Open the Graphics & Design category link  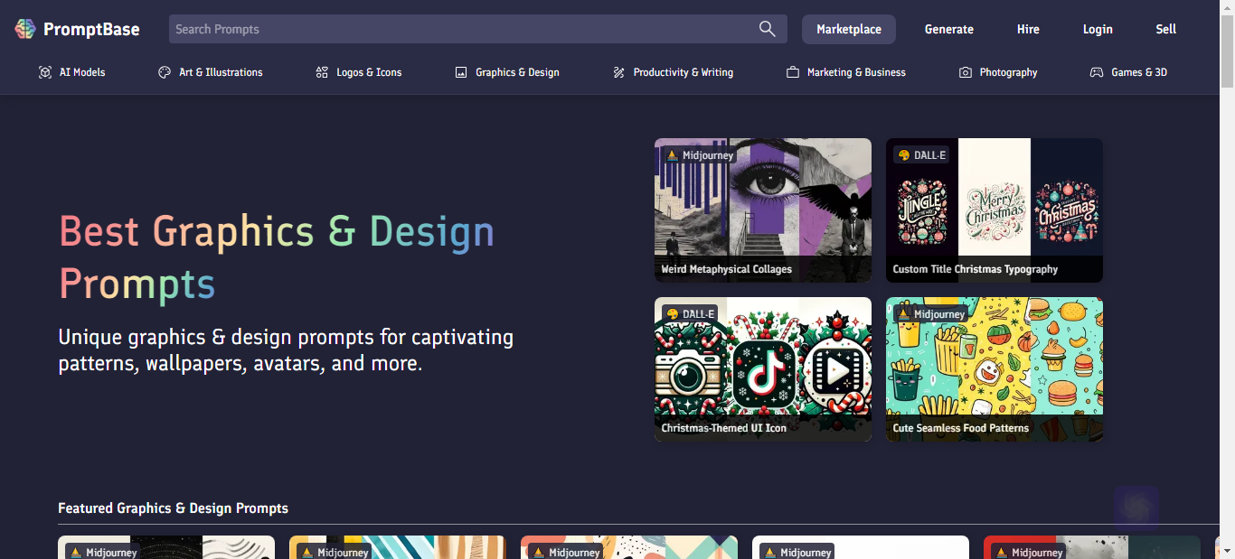click(x=507, y=72)
